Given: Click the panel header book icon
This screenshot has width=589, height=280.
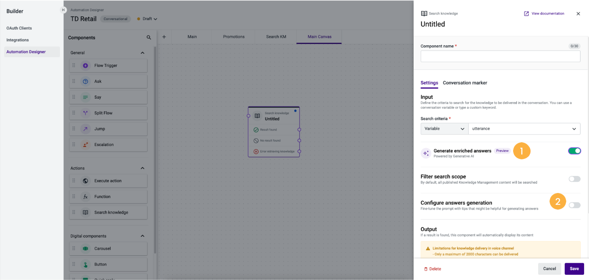Looking at the screenshot, I should point(424,14).
